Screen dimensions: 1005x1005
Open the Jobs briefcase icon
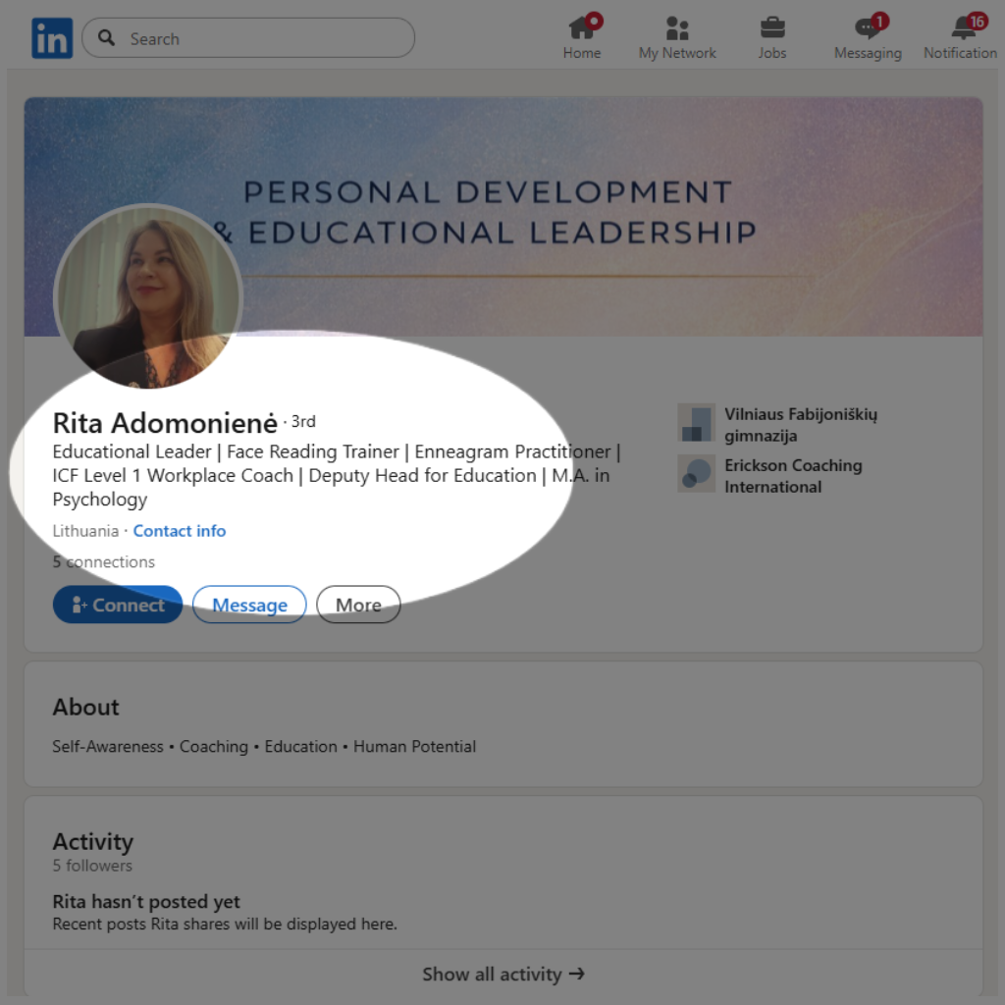pos(772,27)
